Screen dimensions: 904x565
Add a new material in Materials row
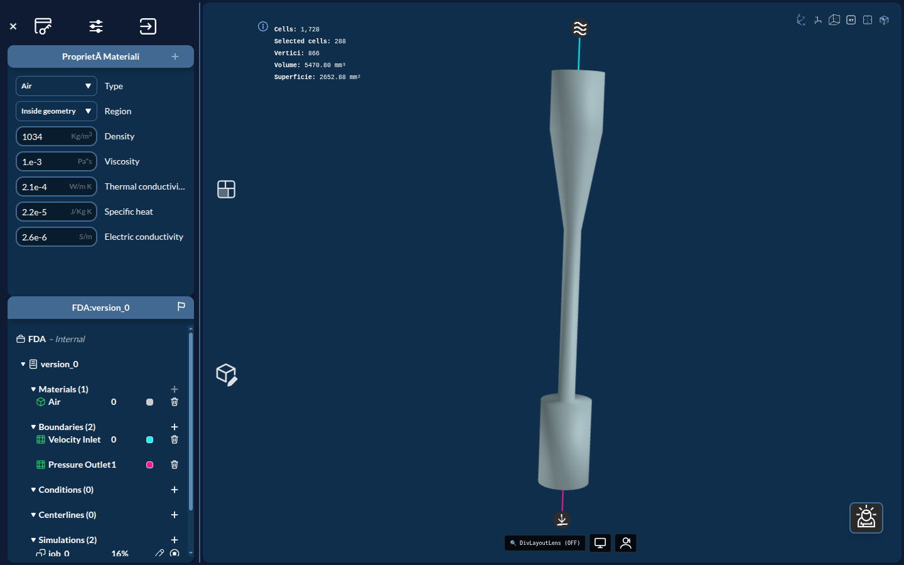click(175, 389)
